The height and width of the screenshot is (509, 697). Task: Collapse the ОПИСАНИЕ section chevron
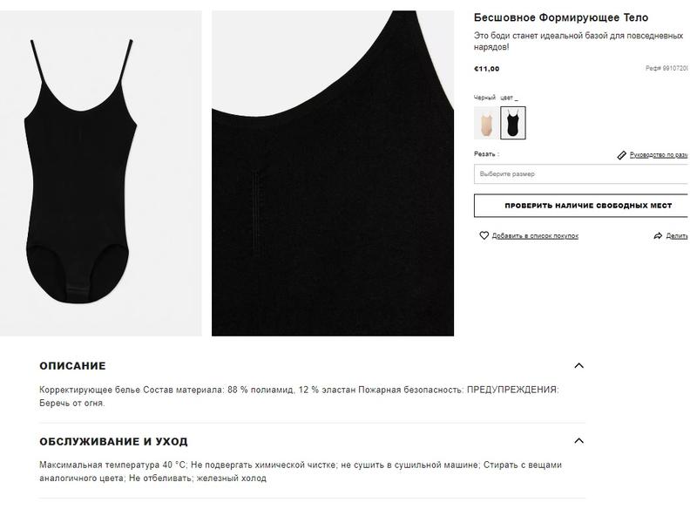pyautogui.click(x=579, y=366)
